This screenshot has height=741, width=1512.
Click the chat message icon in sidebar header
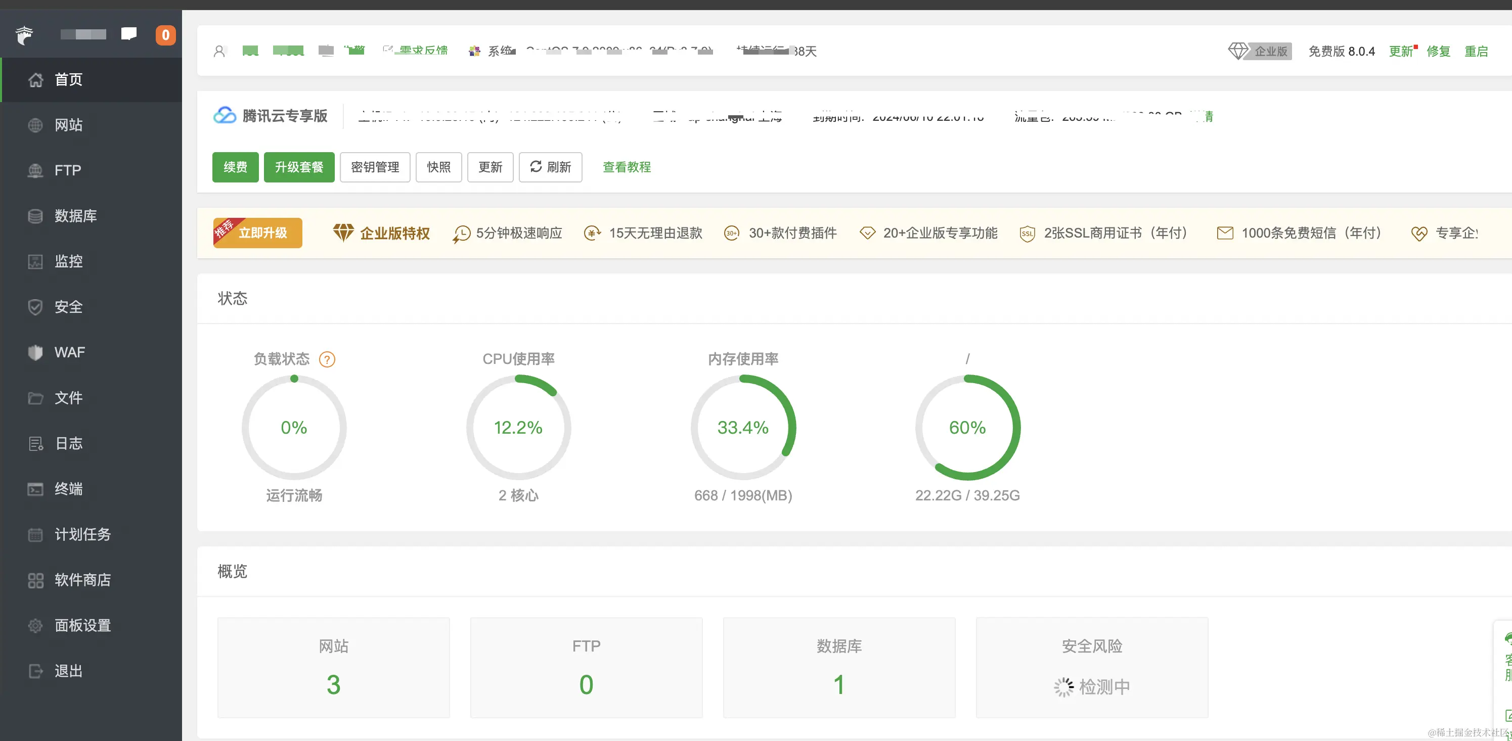128,33
